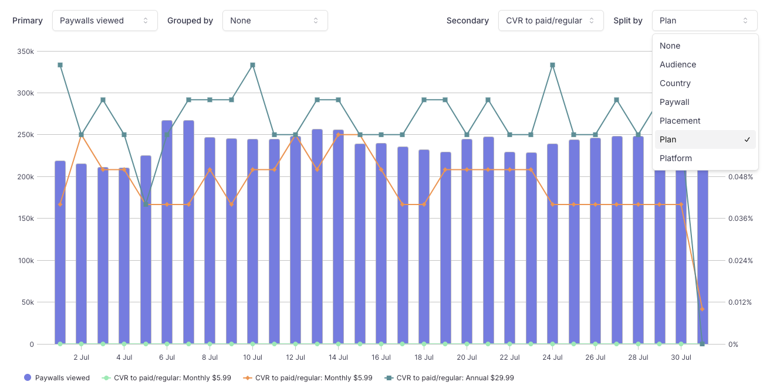Click orange line point at 2 Jul
Image resolution: width=770 pixels, height=392 pixels.
coord(82,135)
